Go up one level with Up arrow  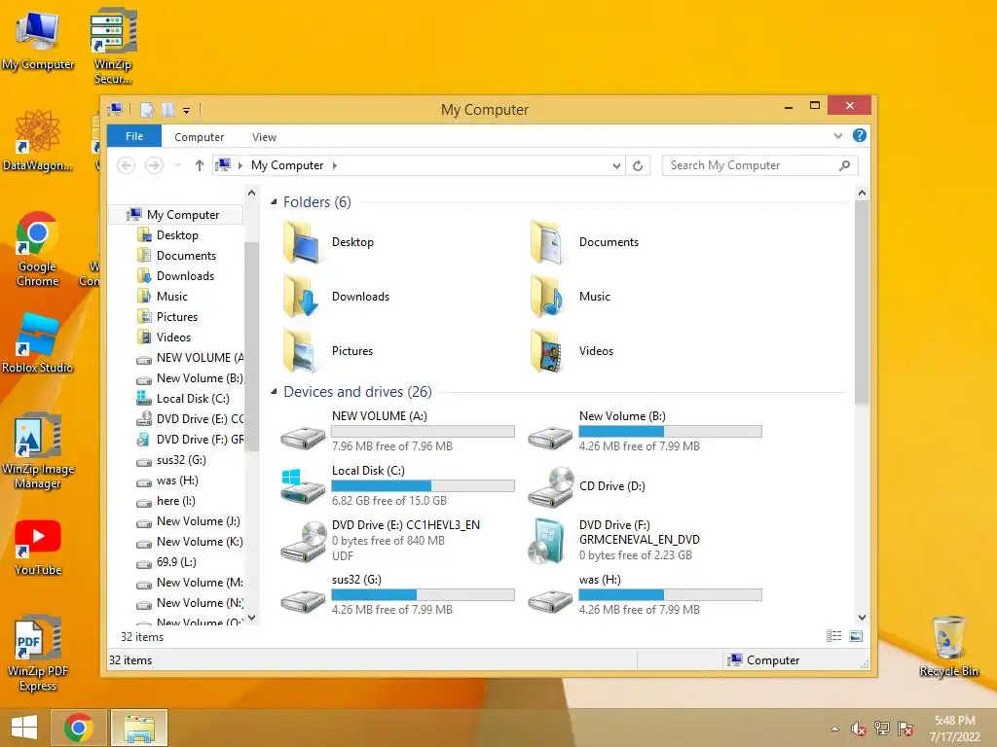(199, 165)
